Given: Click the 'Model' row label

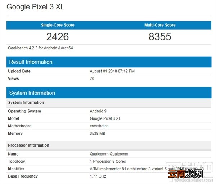Looking at the screenshot, I should 14,118.
